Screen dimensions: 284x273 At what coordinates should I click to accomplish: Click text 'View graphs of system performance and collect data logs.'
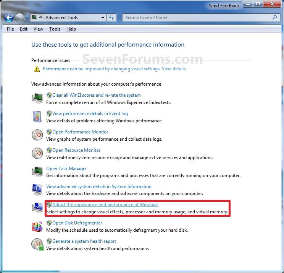pyautogui.click(x=104, y=139)
